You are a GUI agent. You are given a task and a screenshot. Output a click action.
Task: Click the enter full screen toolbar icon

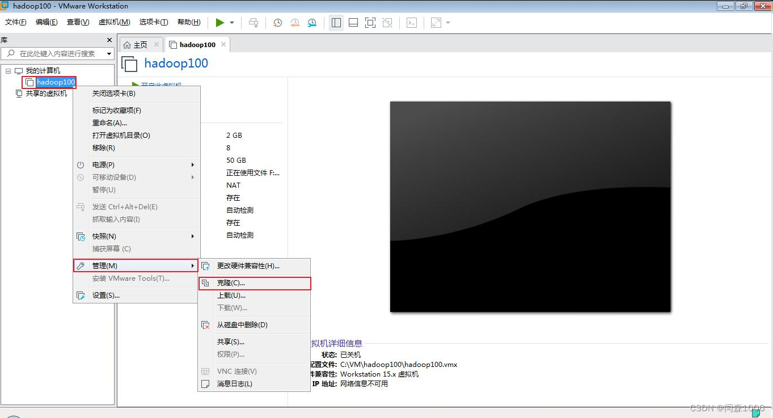click(370, 23)
